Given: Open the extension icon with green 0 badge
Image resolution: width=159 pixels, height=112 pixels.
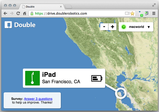Looking at the screenshot, I should [x=141, y=14].
